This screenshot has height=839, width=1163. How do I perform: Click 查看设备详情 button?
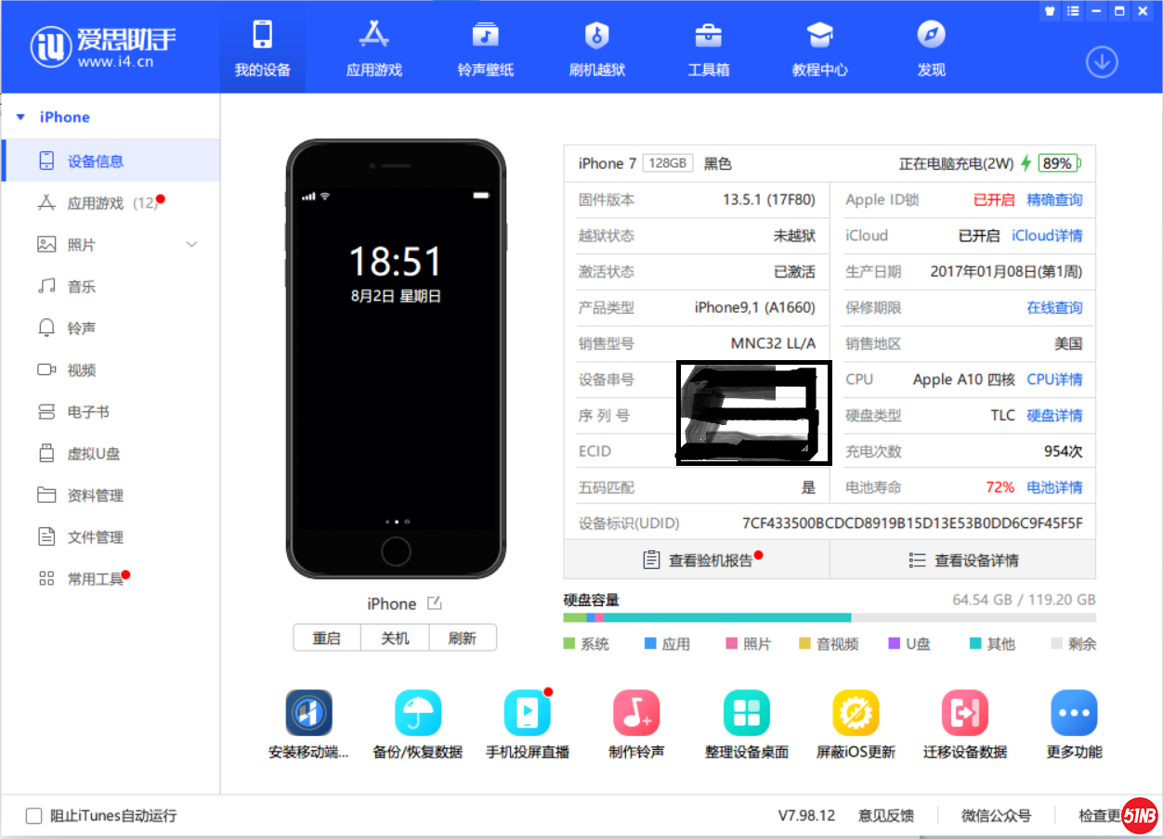click(x=963, y=561)
